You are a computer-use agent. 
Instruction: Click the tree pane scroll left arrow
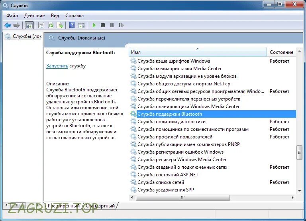tap(6, 205)
